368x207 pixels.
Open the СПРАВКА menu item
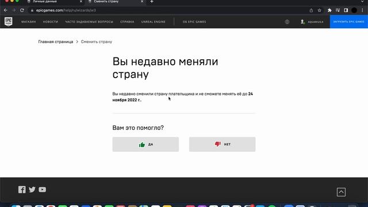point(127,22)
